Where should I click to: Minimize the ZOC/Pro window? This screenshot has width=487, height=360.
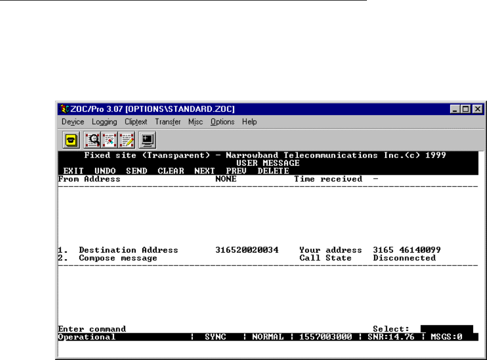point(455,109)
